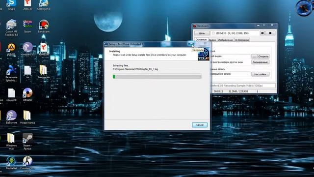This screenshot has width=314, height=177.
Task: Click the "Цель" target button in Bandicam
Action: (202, 33)
